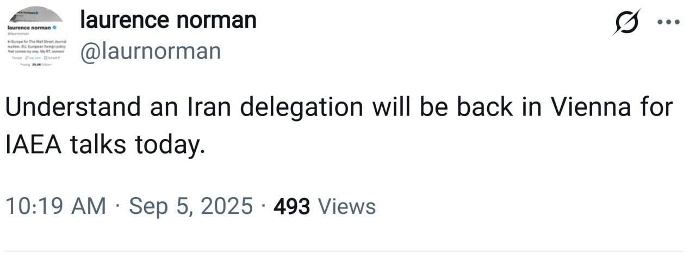Viewport: 696px width, 266px height.
Task: Click the Sep 5, 2025 date
Action: pos(191,207)
